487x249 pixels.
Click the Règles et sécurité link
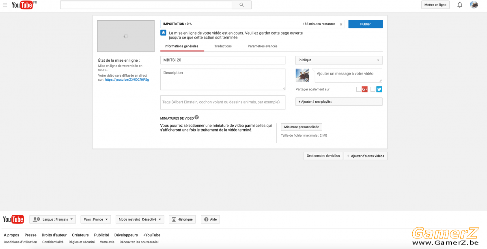coord(82,242)
